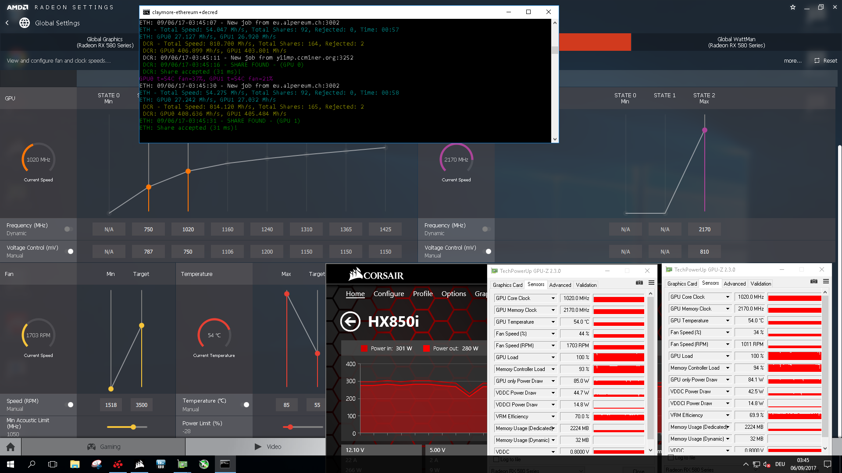Viewport: 842px width, 473px height.
Task: Click the more... link in WattMan
Action: (792, 60)
